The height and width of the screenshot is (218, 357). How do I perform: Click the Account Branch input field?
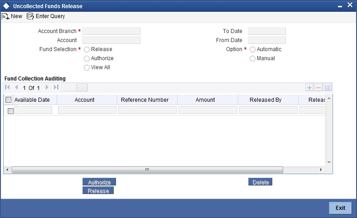click(x=111, y=31)
